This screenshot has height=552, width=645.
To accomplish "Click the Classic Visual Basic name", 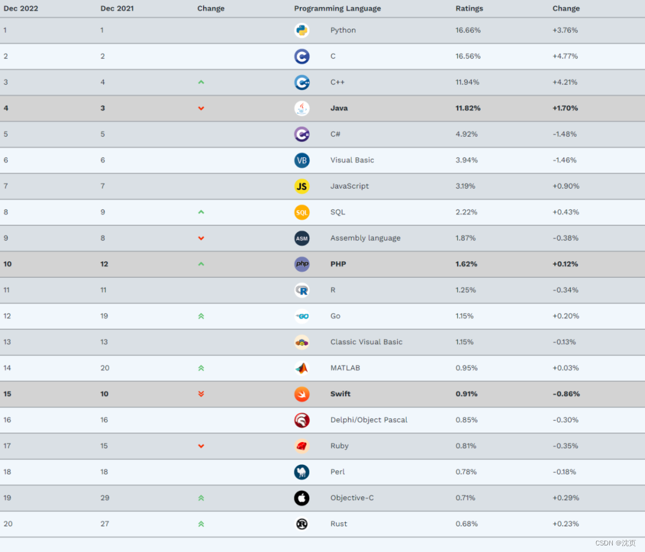I will pyautogui.click(x=366, y=342).
